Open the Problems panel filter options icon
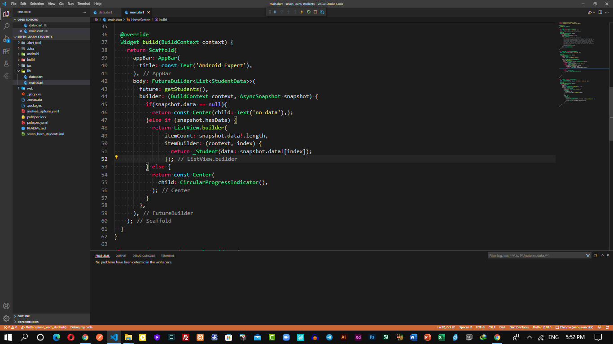 click(588, 255)
